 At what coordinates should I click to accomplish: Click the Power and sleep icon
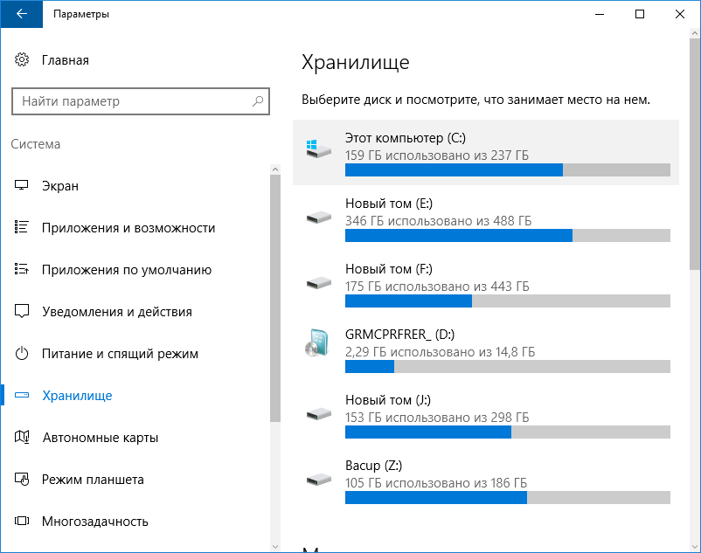[x=23, y=354]
